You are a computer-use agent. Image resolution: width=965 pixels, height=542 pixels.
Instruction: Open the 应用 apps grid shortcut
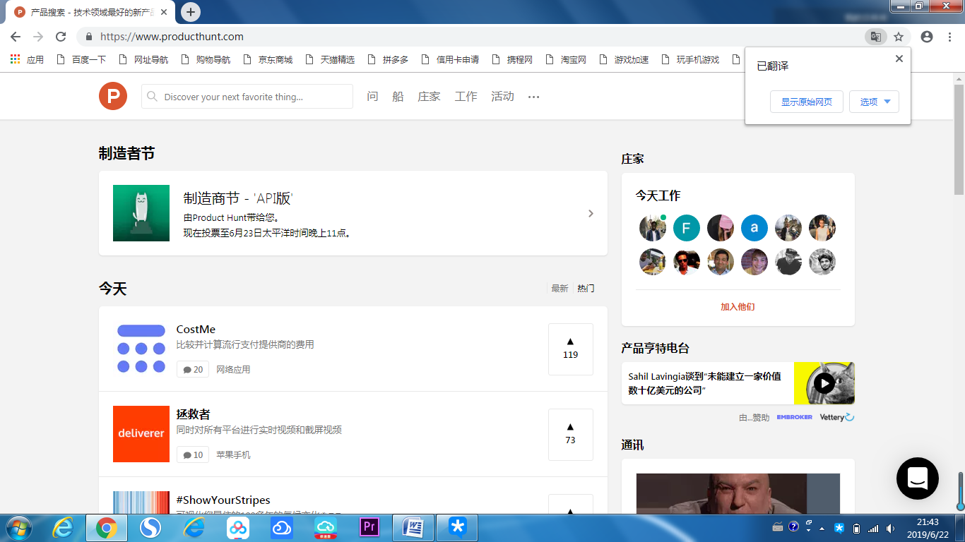pyautogui.click(x=27, y=60)
